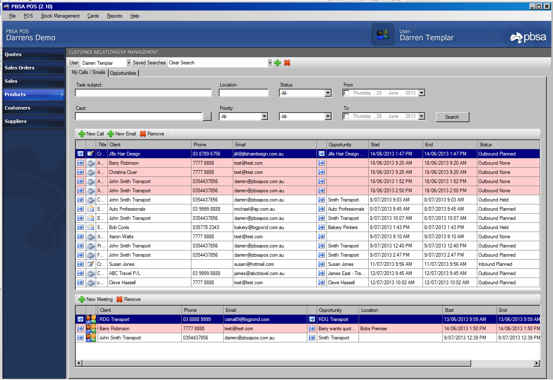Select the My Calls / Emails tab
This screenshot has height=380, width=553.
click(89, 72)
